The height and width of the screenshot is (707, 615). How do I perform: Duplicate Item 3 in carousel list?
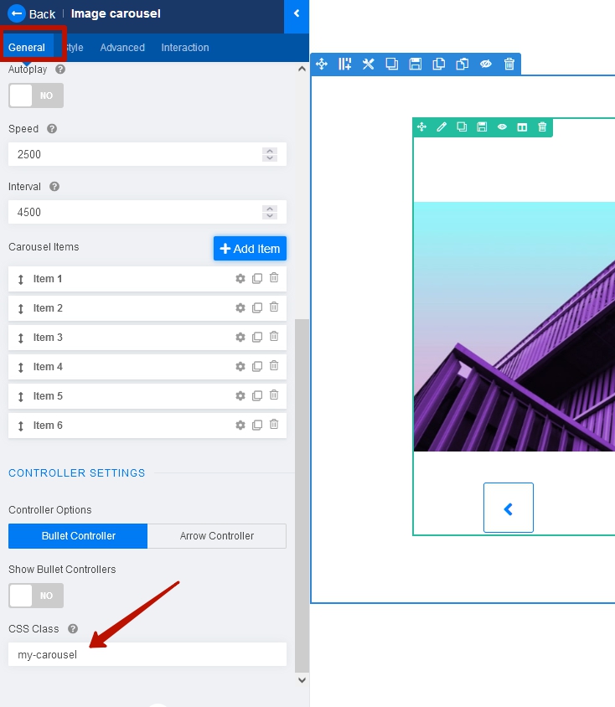click(257, 338)
